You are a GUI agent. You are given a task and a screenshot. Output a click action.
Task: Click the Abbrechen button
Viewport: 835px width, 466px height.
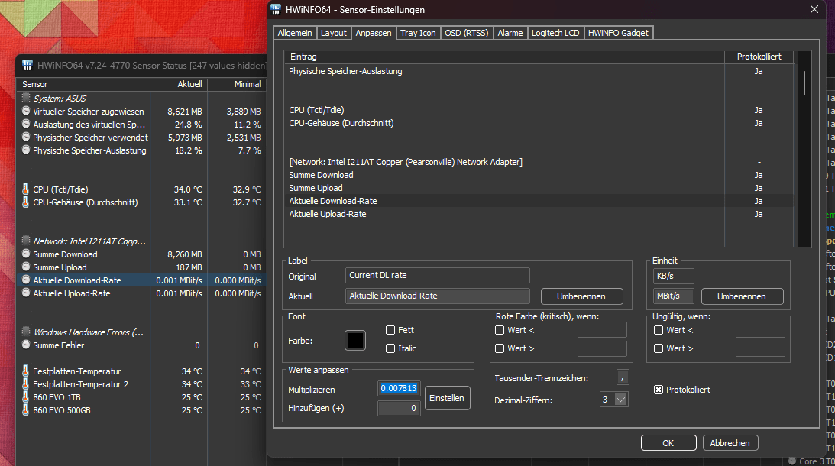[730, 443]
